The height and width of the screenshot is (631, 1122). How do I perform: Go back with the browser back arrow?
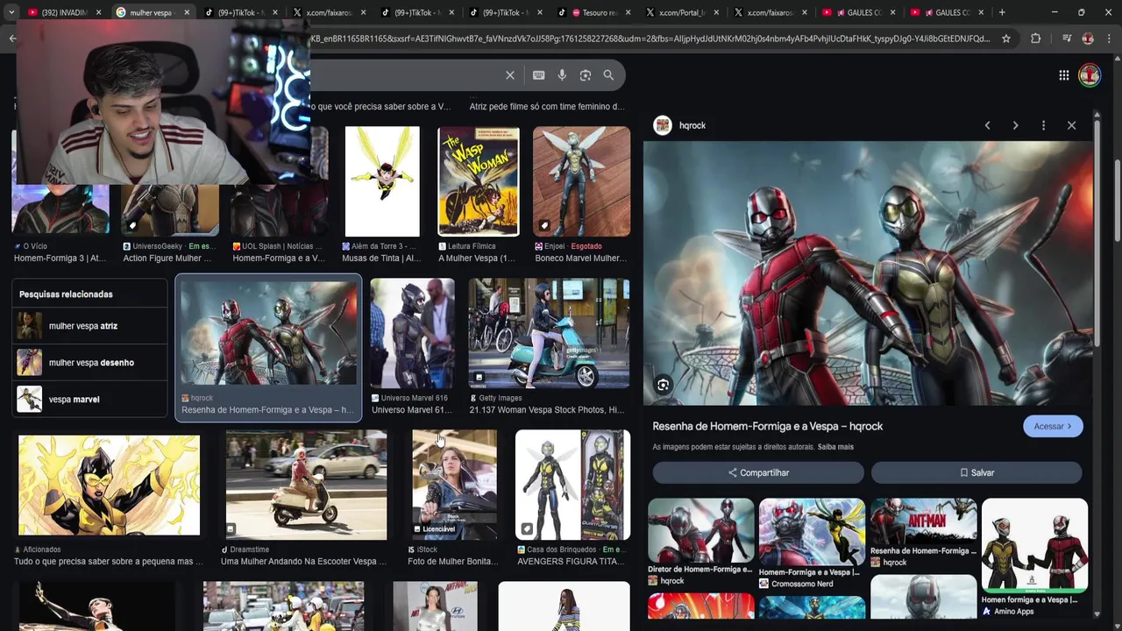click(12, 39)
